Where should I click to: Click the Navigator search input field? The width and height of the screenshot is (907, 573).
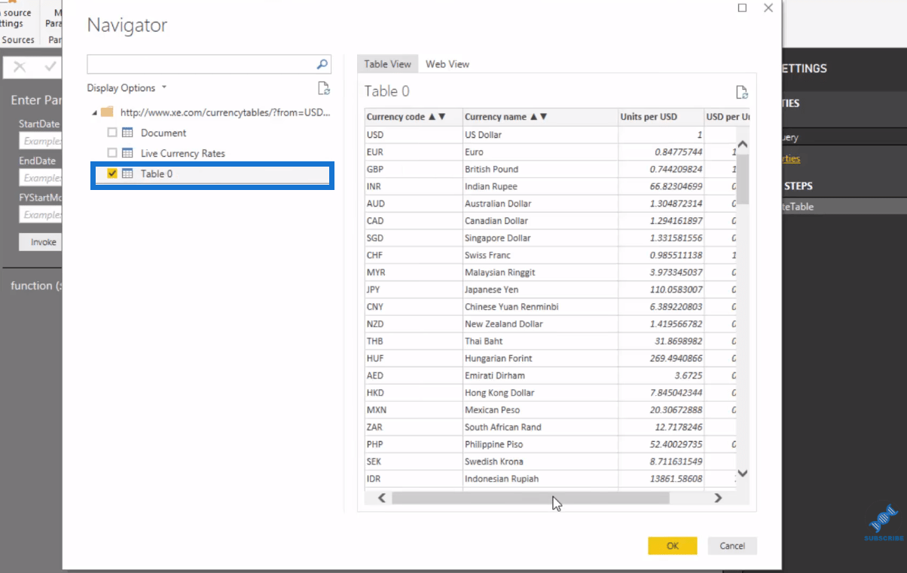tap(201, 64)
